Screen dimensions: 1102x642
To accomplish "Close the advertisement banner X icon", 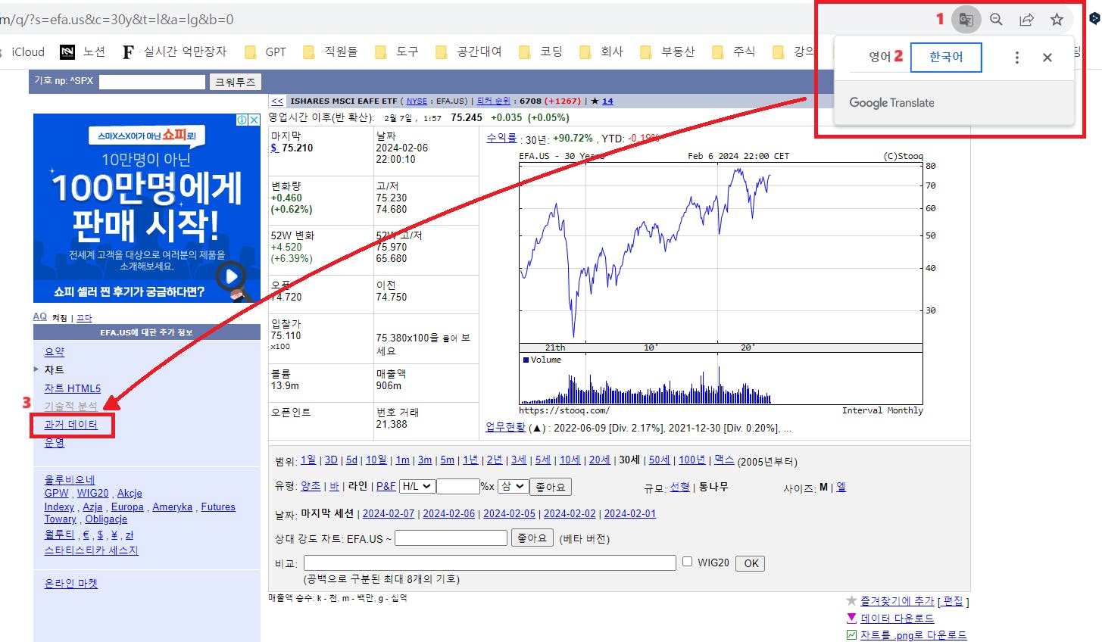I will [x=254, y=120].
